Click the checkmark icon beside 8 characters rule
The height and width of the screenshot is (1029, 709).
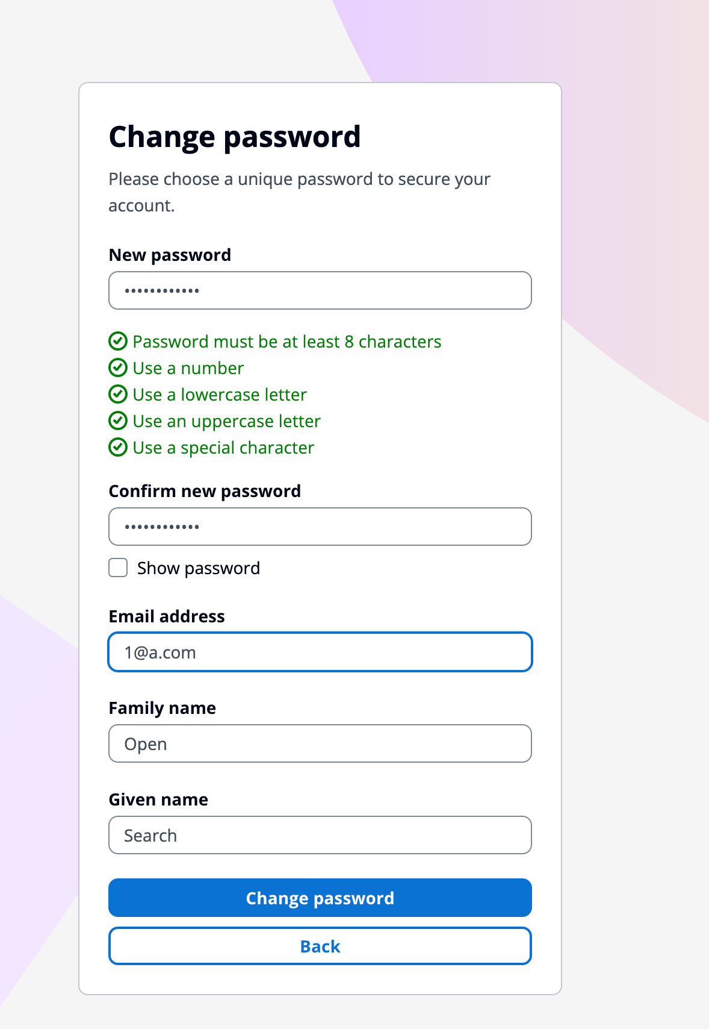point(118,341)
